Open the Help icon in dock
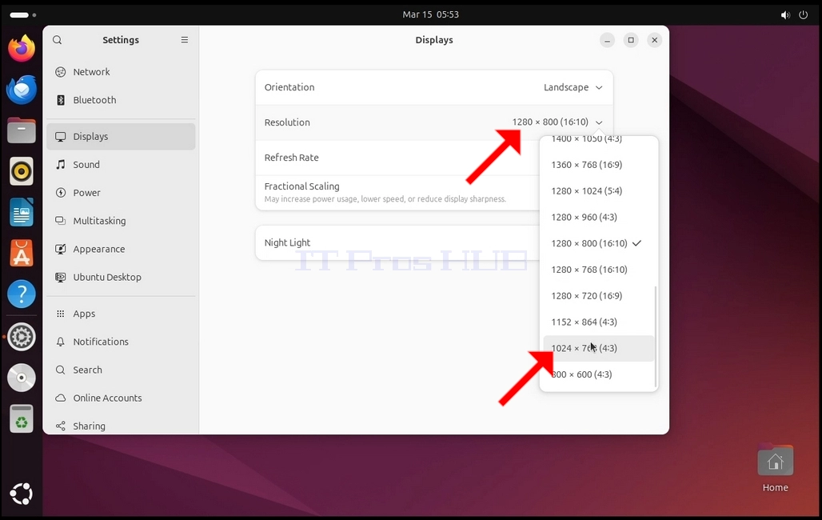The width and height of the screenshot is (822, 520). coord(22,294)
